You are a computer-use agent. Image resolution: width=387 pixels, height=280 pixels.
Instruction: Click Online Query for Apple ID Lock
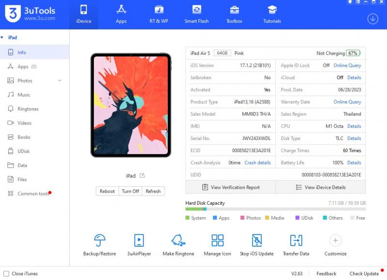[x=347, y=66]
